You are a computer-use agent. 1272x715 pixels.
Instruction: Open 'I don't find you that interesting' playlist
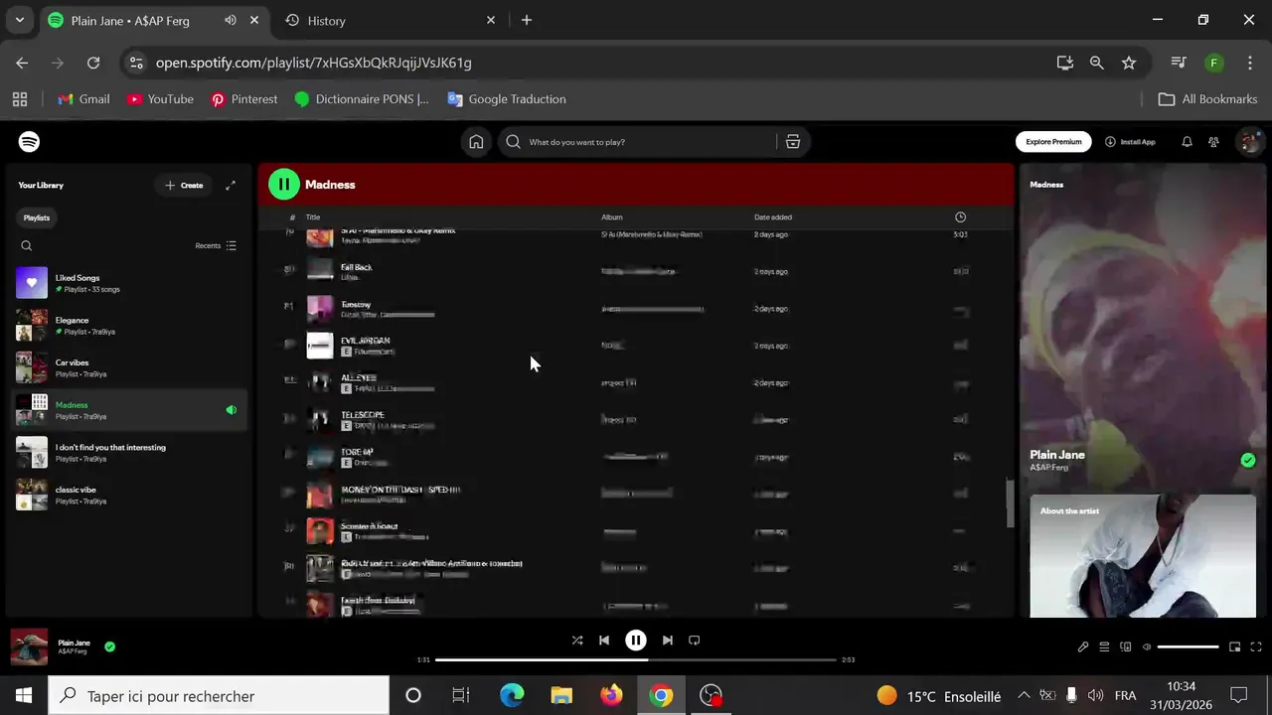(x=129, y=453)
